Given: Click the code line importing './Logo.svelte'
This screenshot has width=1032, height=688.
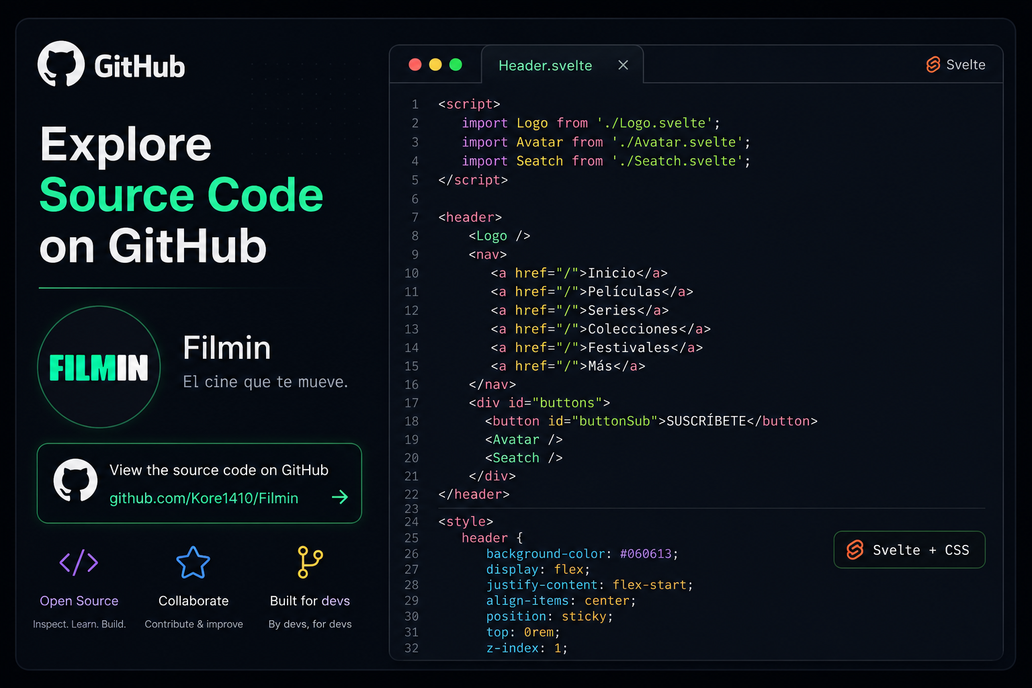Looking at the screenshot, I should [x=591, y=123].
